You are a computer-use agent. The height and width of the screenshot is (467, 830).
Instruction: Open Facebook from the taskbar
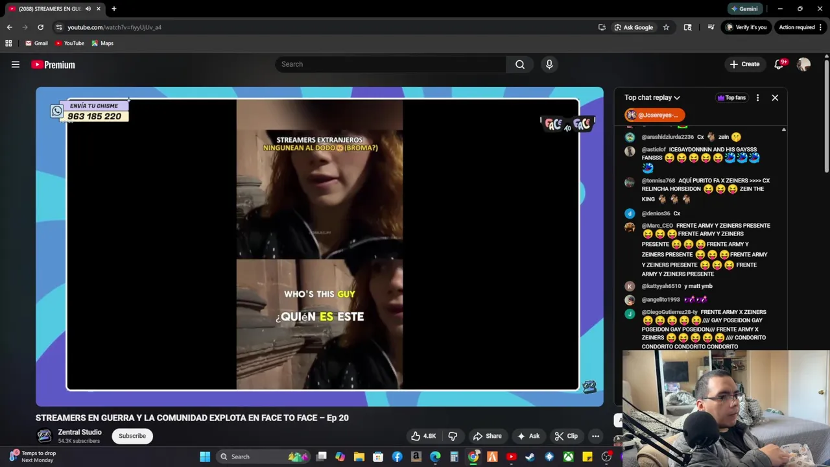click(x=397, y=457)
